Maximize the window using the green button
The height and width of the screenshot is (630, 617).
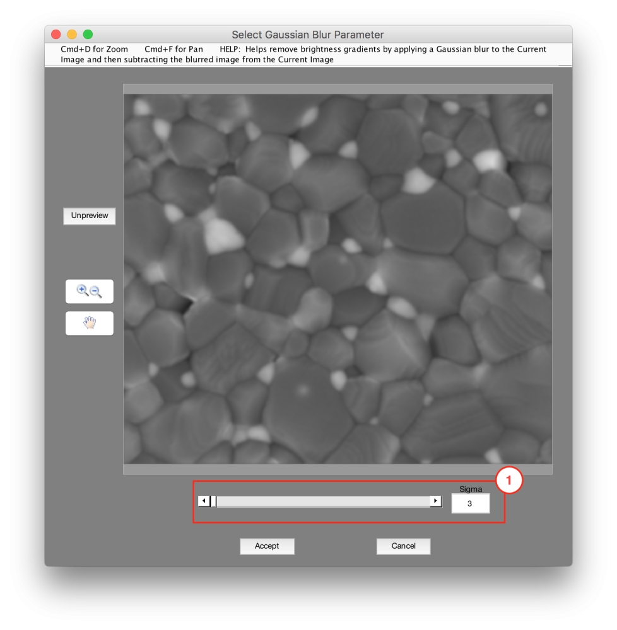click(88, 35)
